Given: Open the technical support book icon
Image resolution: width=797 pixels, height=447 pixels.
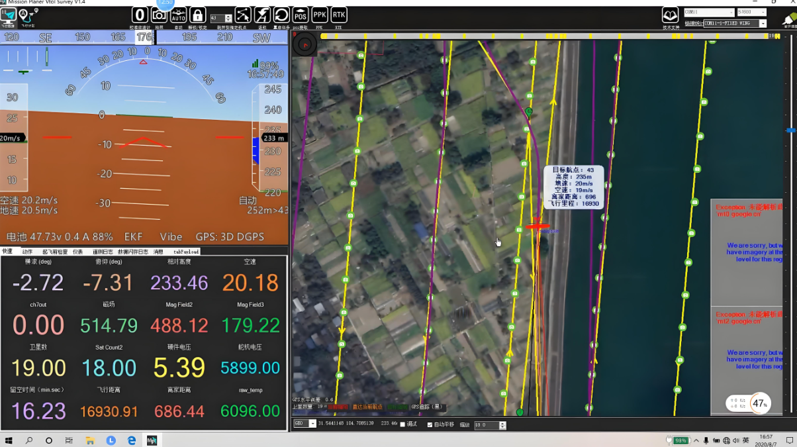Looking at the screenshot, I should pyautogui.click(x=670, y=15).
